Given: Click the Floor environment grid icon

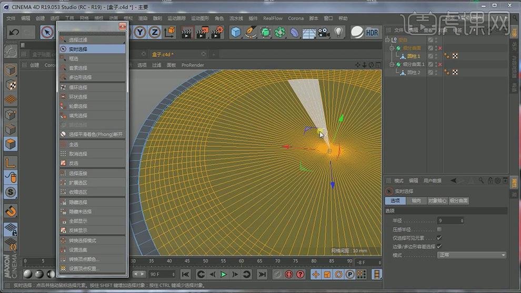Looking at the screenshot, I should (x=309, y=33).
